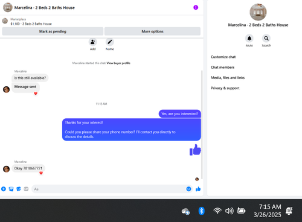The image size is (302, 222).
Task: Open OneDrive cloud tray icon
Action: click(x=185, y=211)
